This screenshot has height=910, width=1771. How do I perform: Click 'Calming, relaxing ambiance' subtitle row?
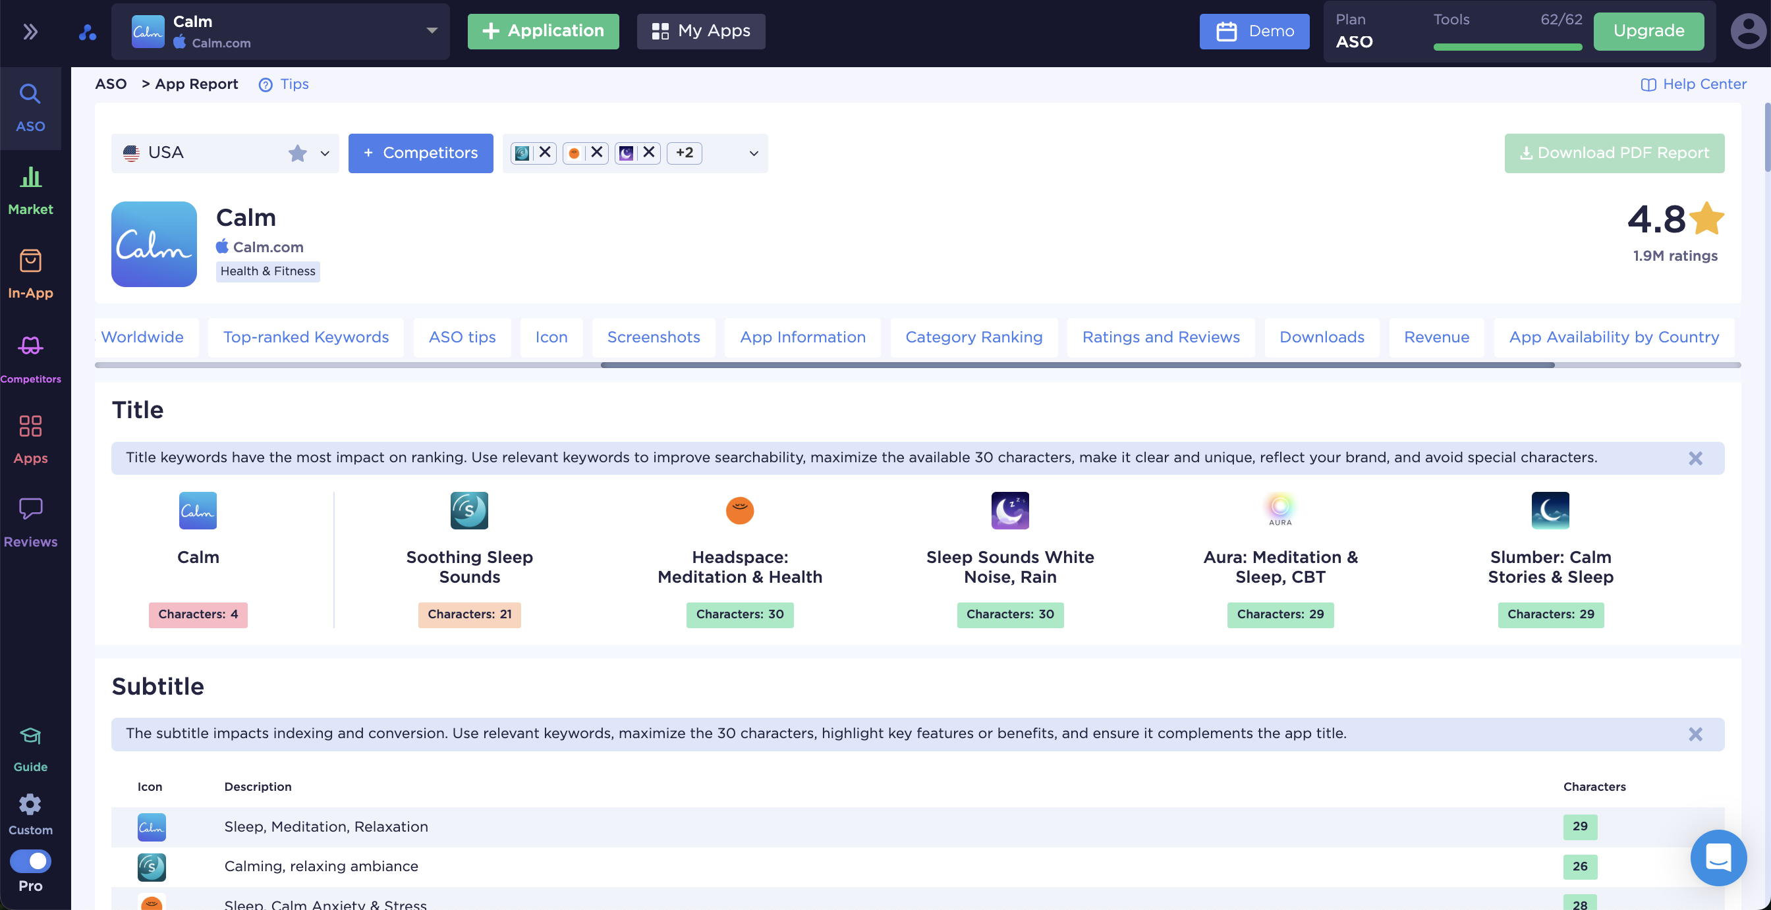(x=918, y=867)
